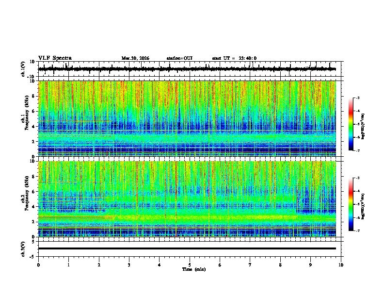Select the date text "Mar.30, 2026"
Image resolution: width=384 pixels, height=297 pixels.
(x=135, y=58)
